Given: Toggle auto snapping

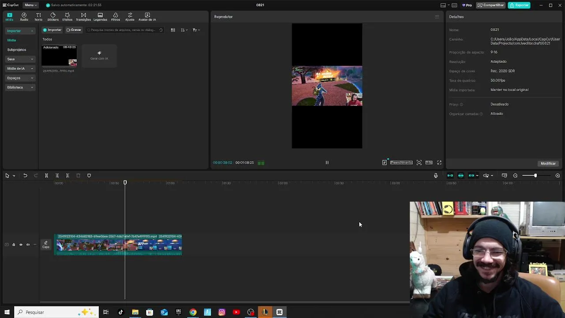Looking at the screenshot, I should tap(461, 176).
